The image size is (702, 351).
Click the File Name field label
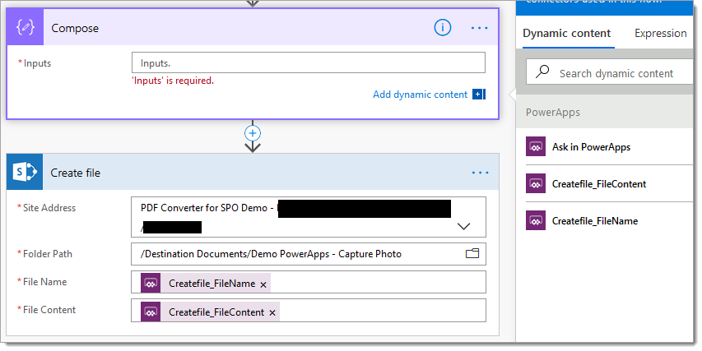pyautogui.click(x=44, y=282)
